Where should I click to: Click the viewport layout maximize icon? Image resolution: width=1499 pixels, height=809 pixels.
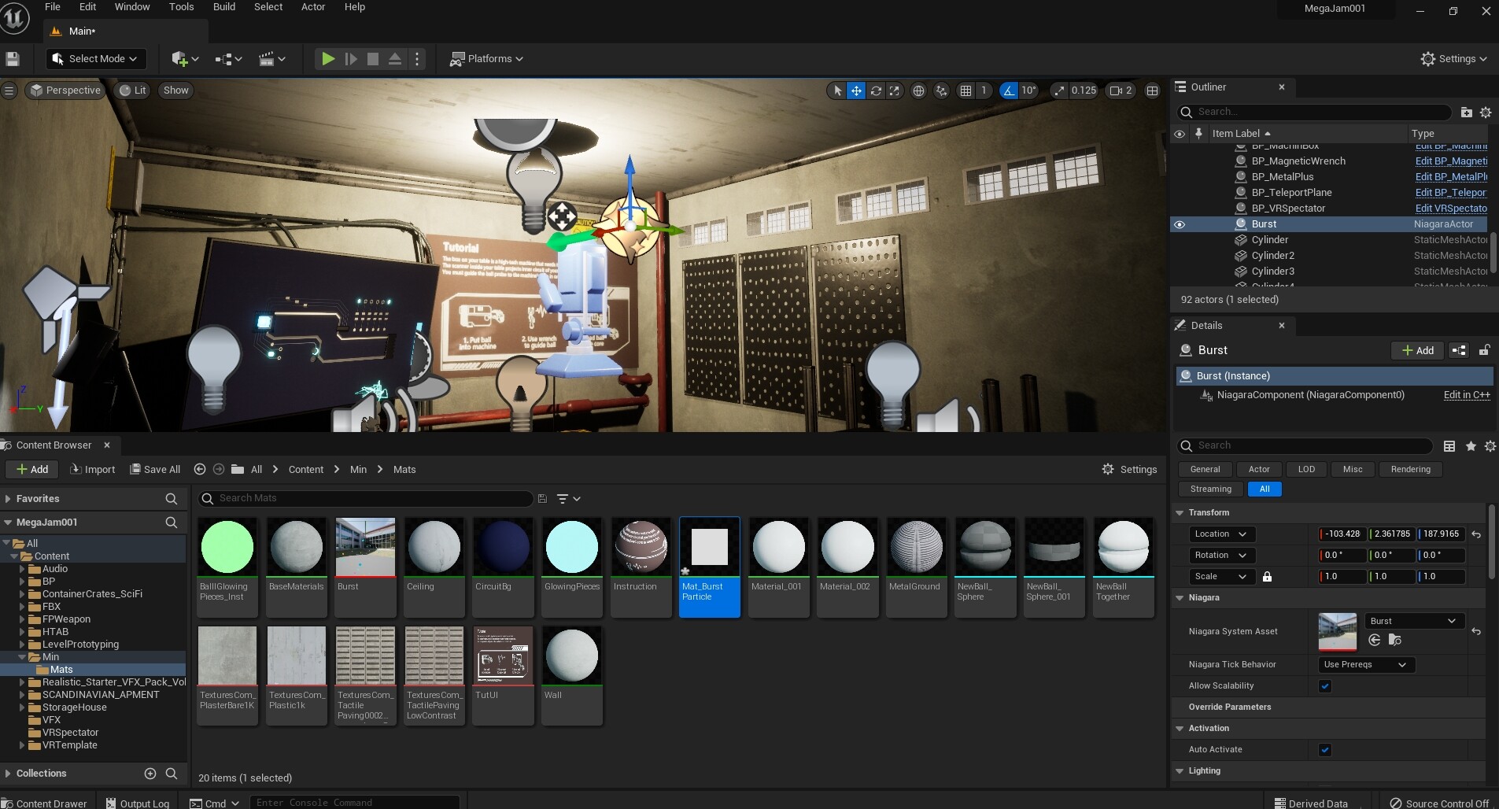click(x=1152, y=91)
